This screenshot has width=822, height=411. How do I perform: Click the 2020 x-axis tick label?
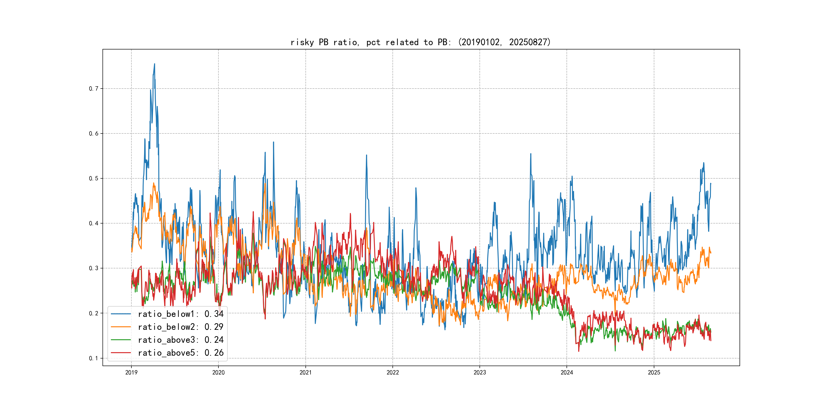point(218,372)
